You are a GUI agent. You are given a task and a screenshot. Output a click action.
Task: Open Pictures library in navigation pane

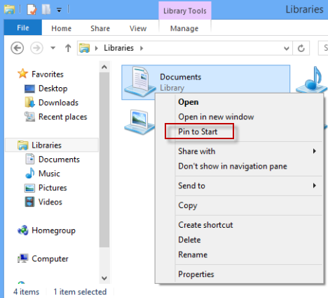pyautogui.click(x=53, y=188)
